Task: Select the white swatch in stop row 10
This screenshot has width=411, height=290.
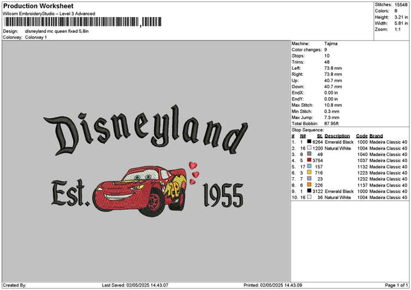Action: 310,197
